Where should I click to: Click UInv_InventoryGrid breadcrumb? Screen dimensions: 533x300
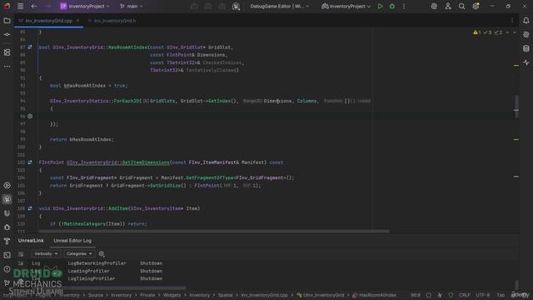[x=321, y=295]
